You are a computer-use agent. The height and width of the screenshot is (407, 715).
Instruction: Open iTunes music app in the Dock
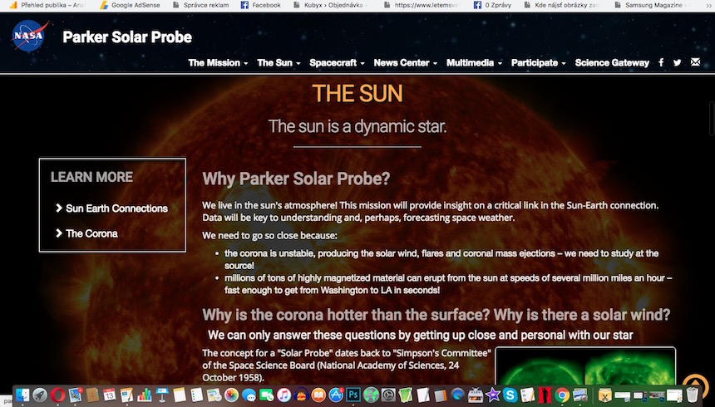[284, 395]
